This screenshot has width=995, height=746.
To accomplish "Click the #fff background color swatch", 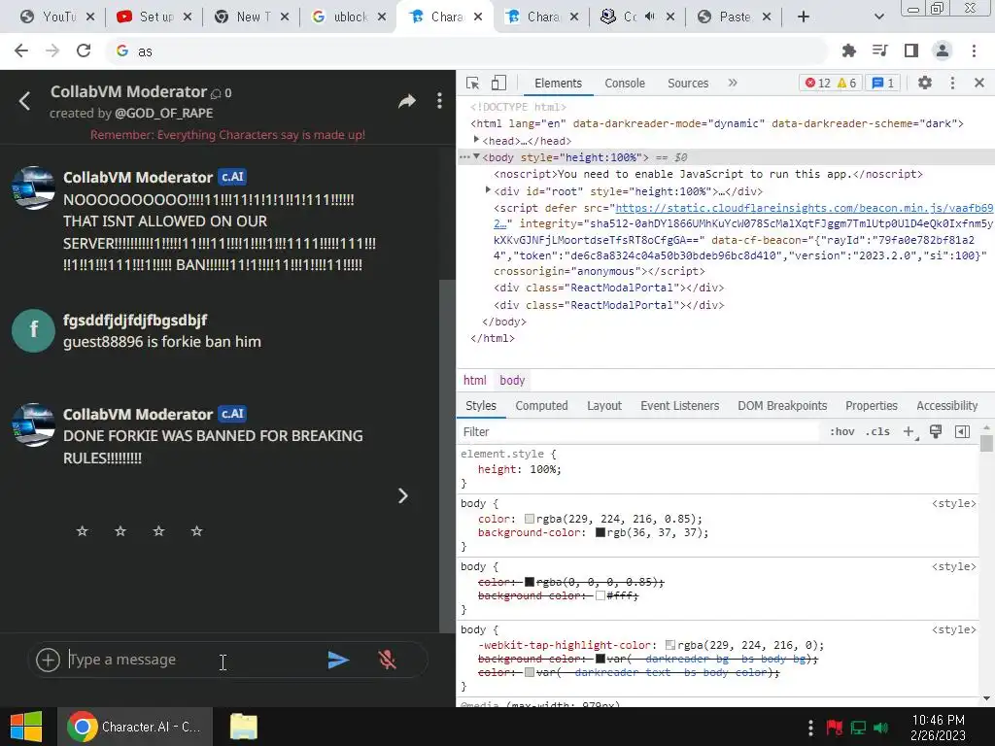I will pyautogui.click(x=600, y=595).
